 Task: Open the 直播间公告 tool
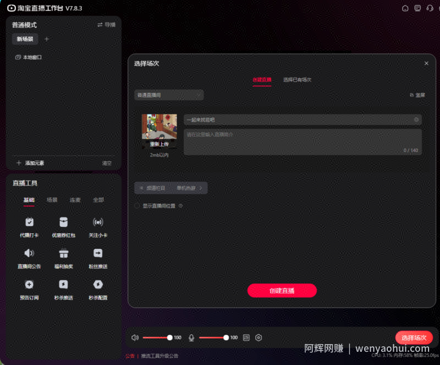[29, 258]
